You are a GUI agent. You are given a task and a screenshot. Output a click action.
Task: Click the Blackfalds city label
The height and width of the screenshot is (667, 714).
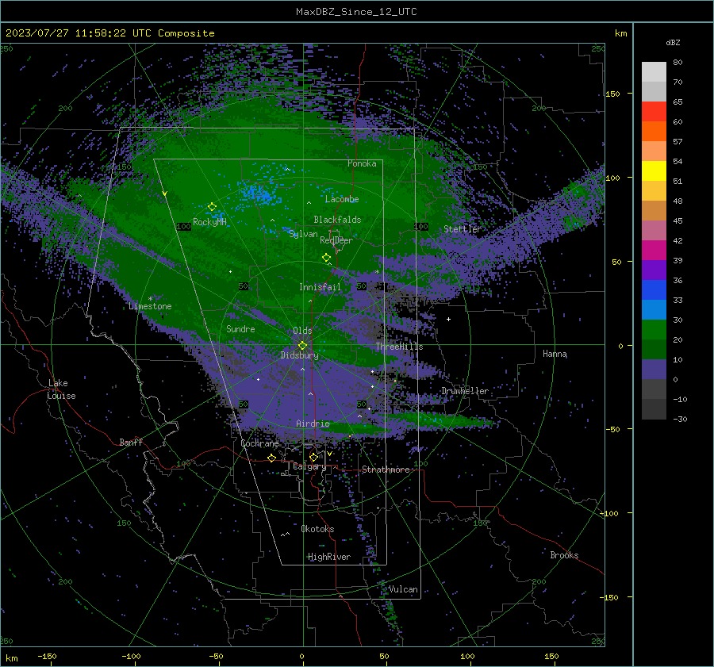pos(337,220)
